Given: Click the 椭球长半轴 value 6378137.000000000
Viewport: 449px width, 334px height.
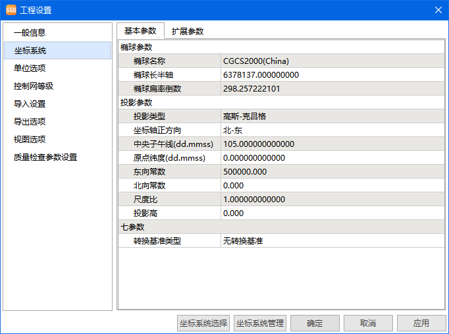Looking at the screenshot, I should point(332,74).
